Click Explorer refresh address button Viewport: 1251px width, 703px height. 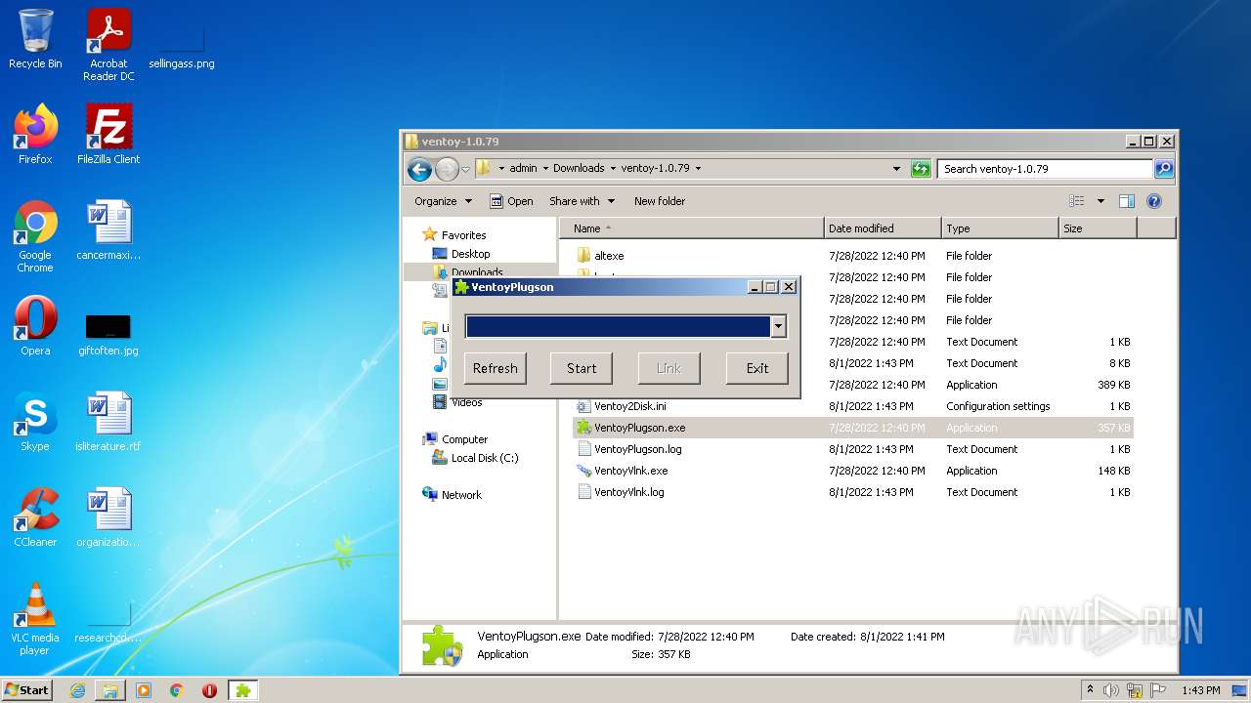921,169
